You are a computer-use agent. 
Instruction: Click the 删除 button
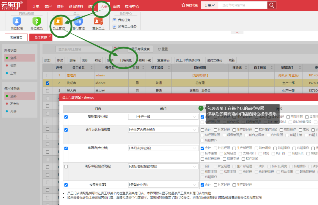pyautogui.click(x=72, y=60)
